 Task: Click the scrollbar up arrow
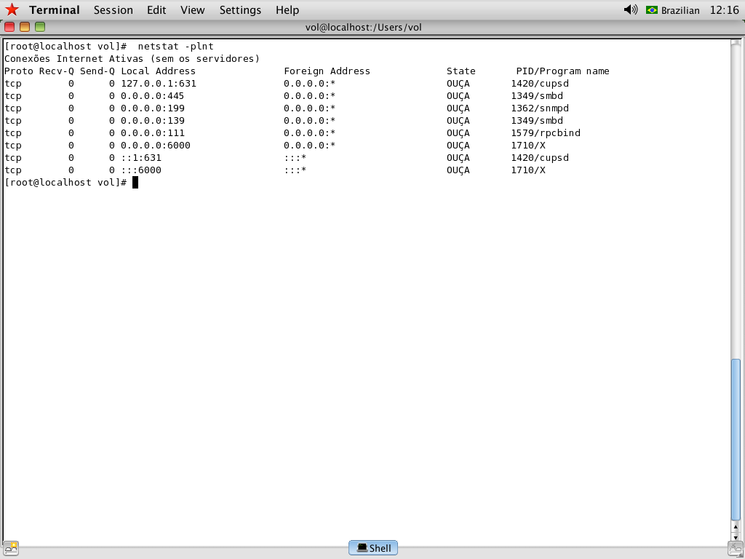[x=736, y=527]
